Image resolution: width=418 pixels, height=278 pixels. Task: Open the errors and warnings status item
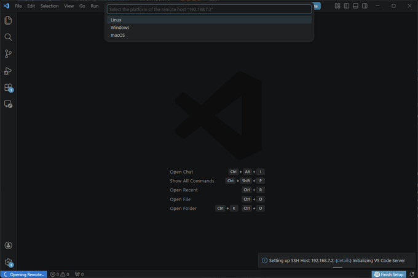[60, 274]
